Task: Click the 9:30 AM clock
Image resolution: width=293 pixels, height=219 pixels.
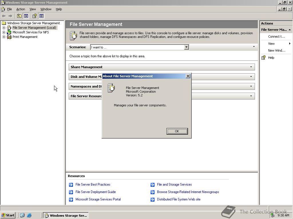Action: 283,216
